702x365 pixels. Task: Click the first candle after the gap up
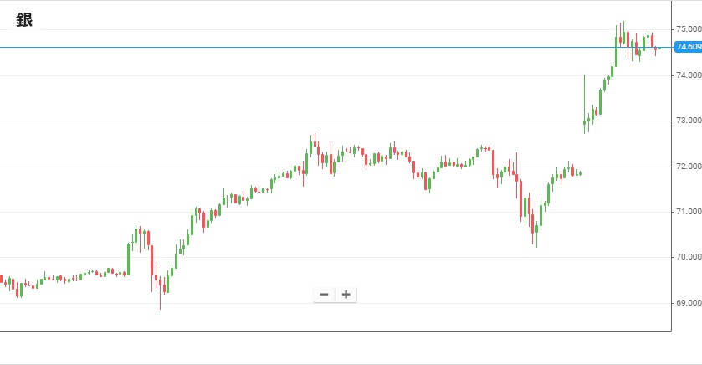[584, 124]
